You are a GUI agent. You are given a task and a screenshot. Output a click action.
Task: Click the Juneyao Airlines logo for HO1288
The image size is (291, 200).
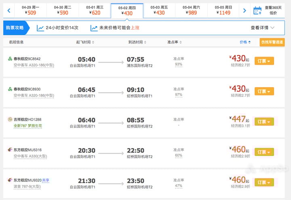pyautogui.click(x=10, y=120)
